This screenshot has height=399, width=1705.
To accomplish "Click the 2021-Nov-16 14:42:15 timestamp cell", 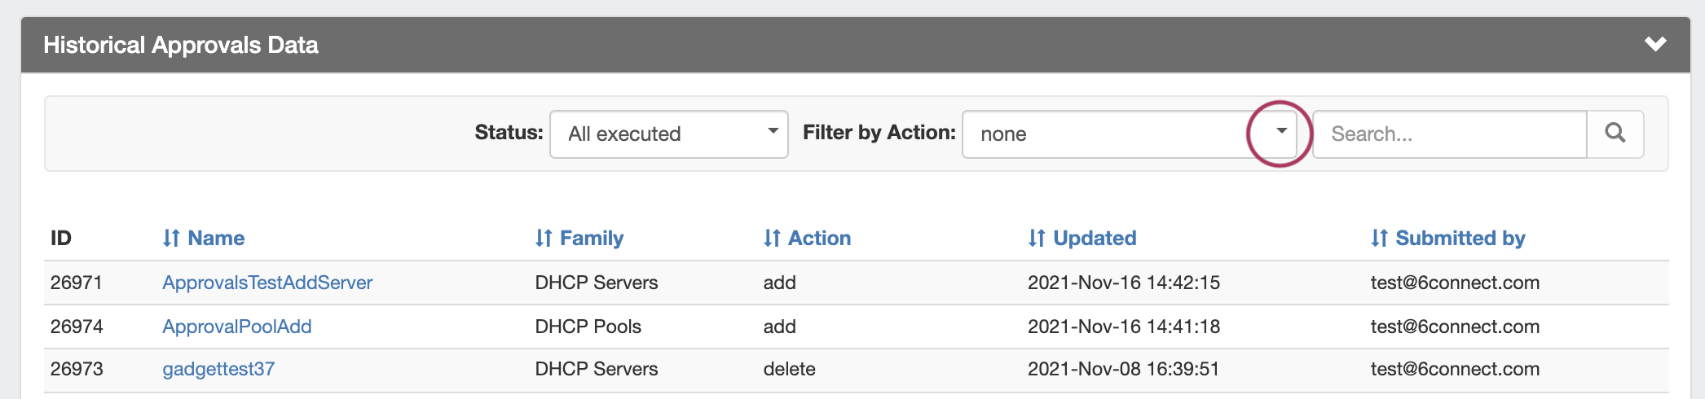I will pos(1123,283).
